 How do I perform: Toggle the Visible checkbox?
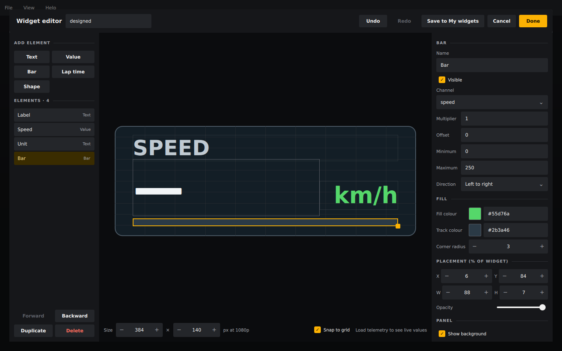click(442, 80)
